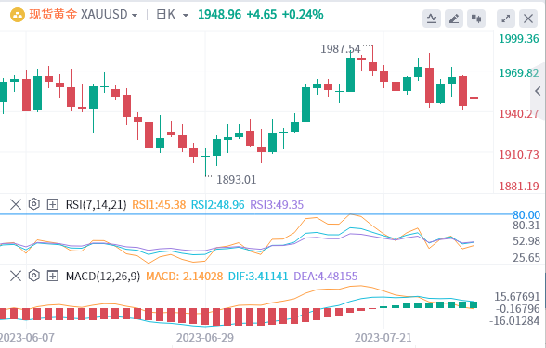
Task: Remove the RSI indicator
Action: coord(16,204)
